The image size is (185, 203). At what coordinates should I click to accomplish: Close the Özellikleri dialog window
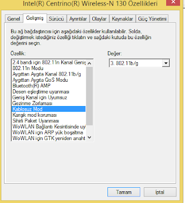click(173, 3)
